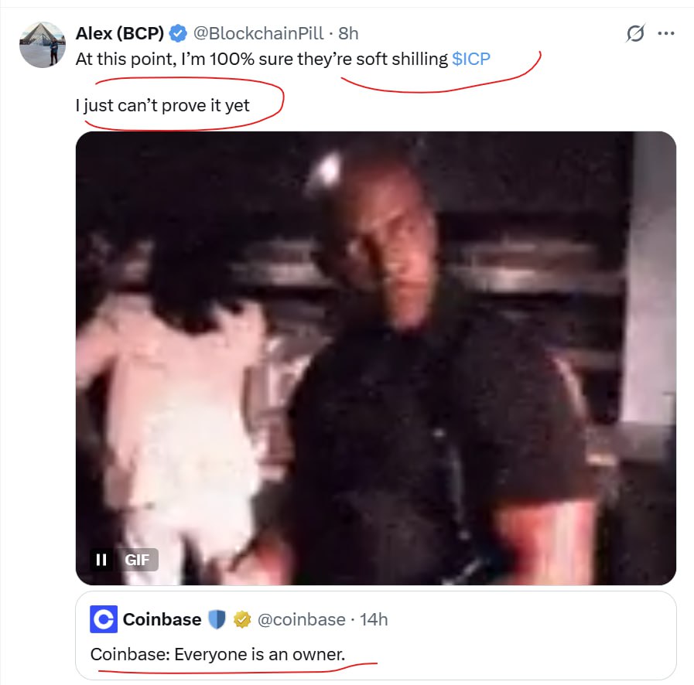Click the Alex (BCP) display name
This screenshot has width=694, height=685.
coord(119,33)
